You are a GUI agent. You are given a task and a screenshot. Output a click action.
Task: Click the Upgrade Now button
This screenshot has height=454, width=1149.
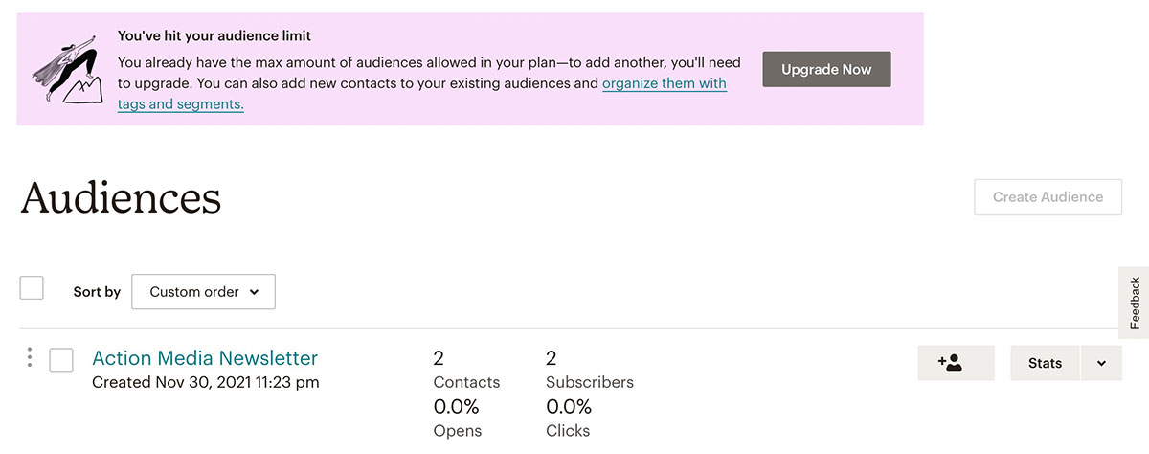[826, 70]
